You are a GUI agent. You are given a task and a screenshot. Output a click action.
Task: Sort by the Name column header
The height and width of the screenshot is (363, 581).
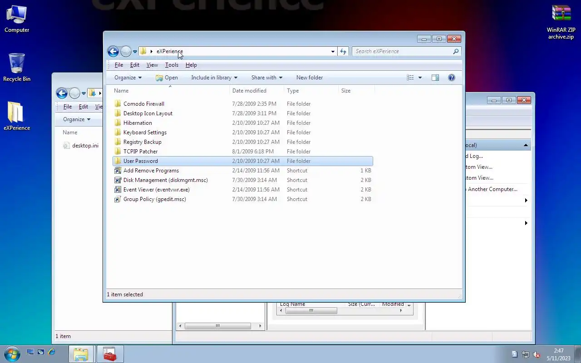click(170, 91)
